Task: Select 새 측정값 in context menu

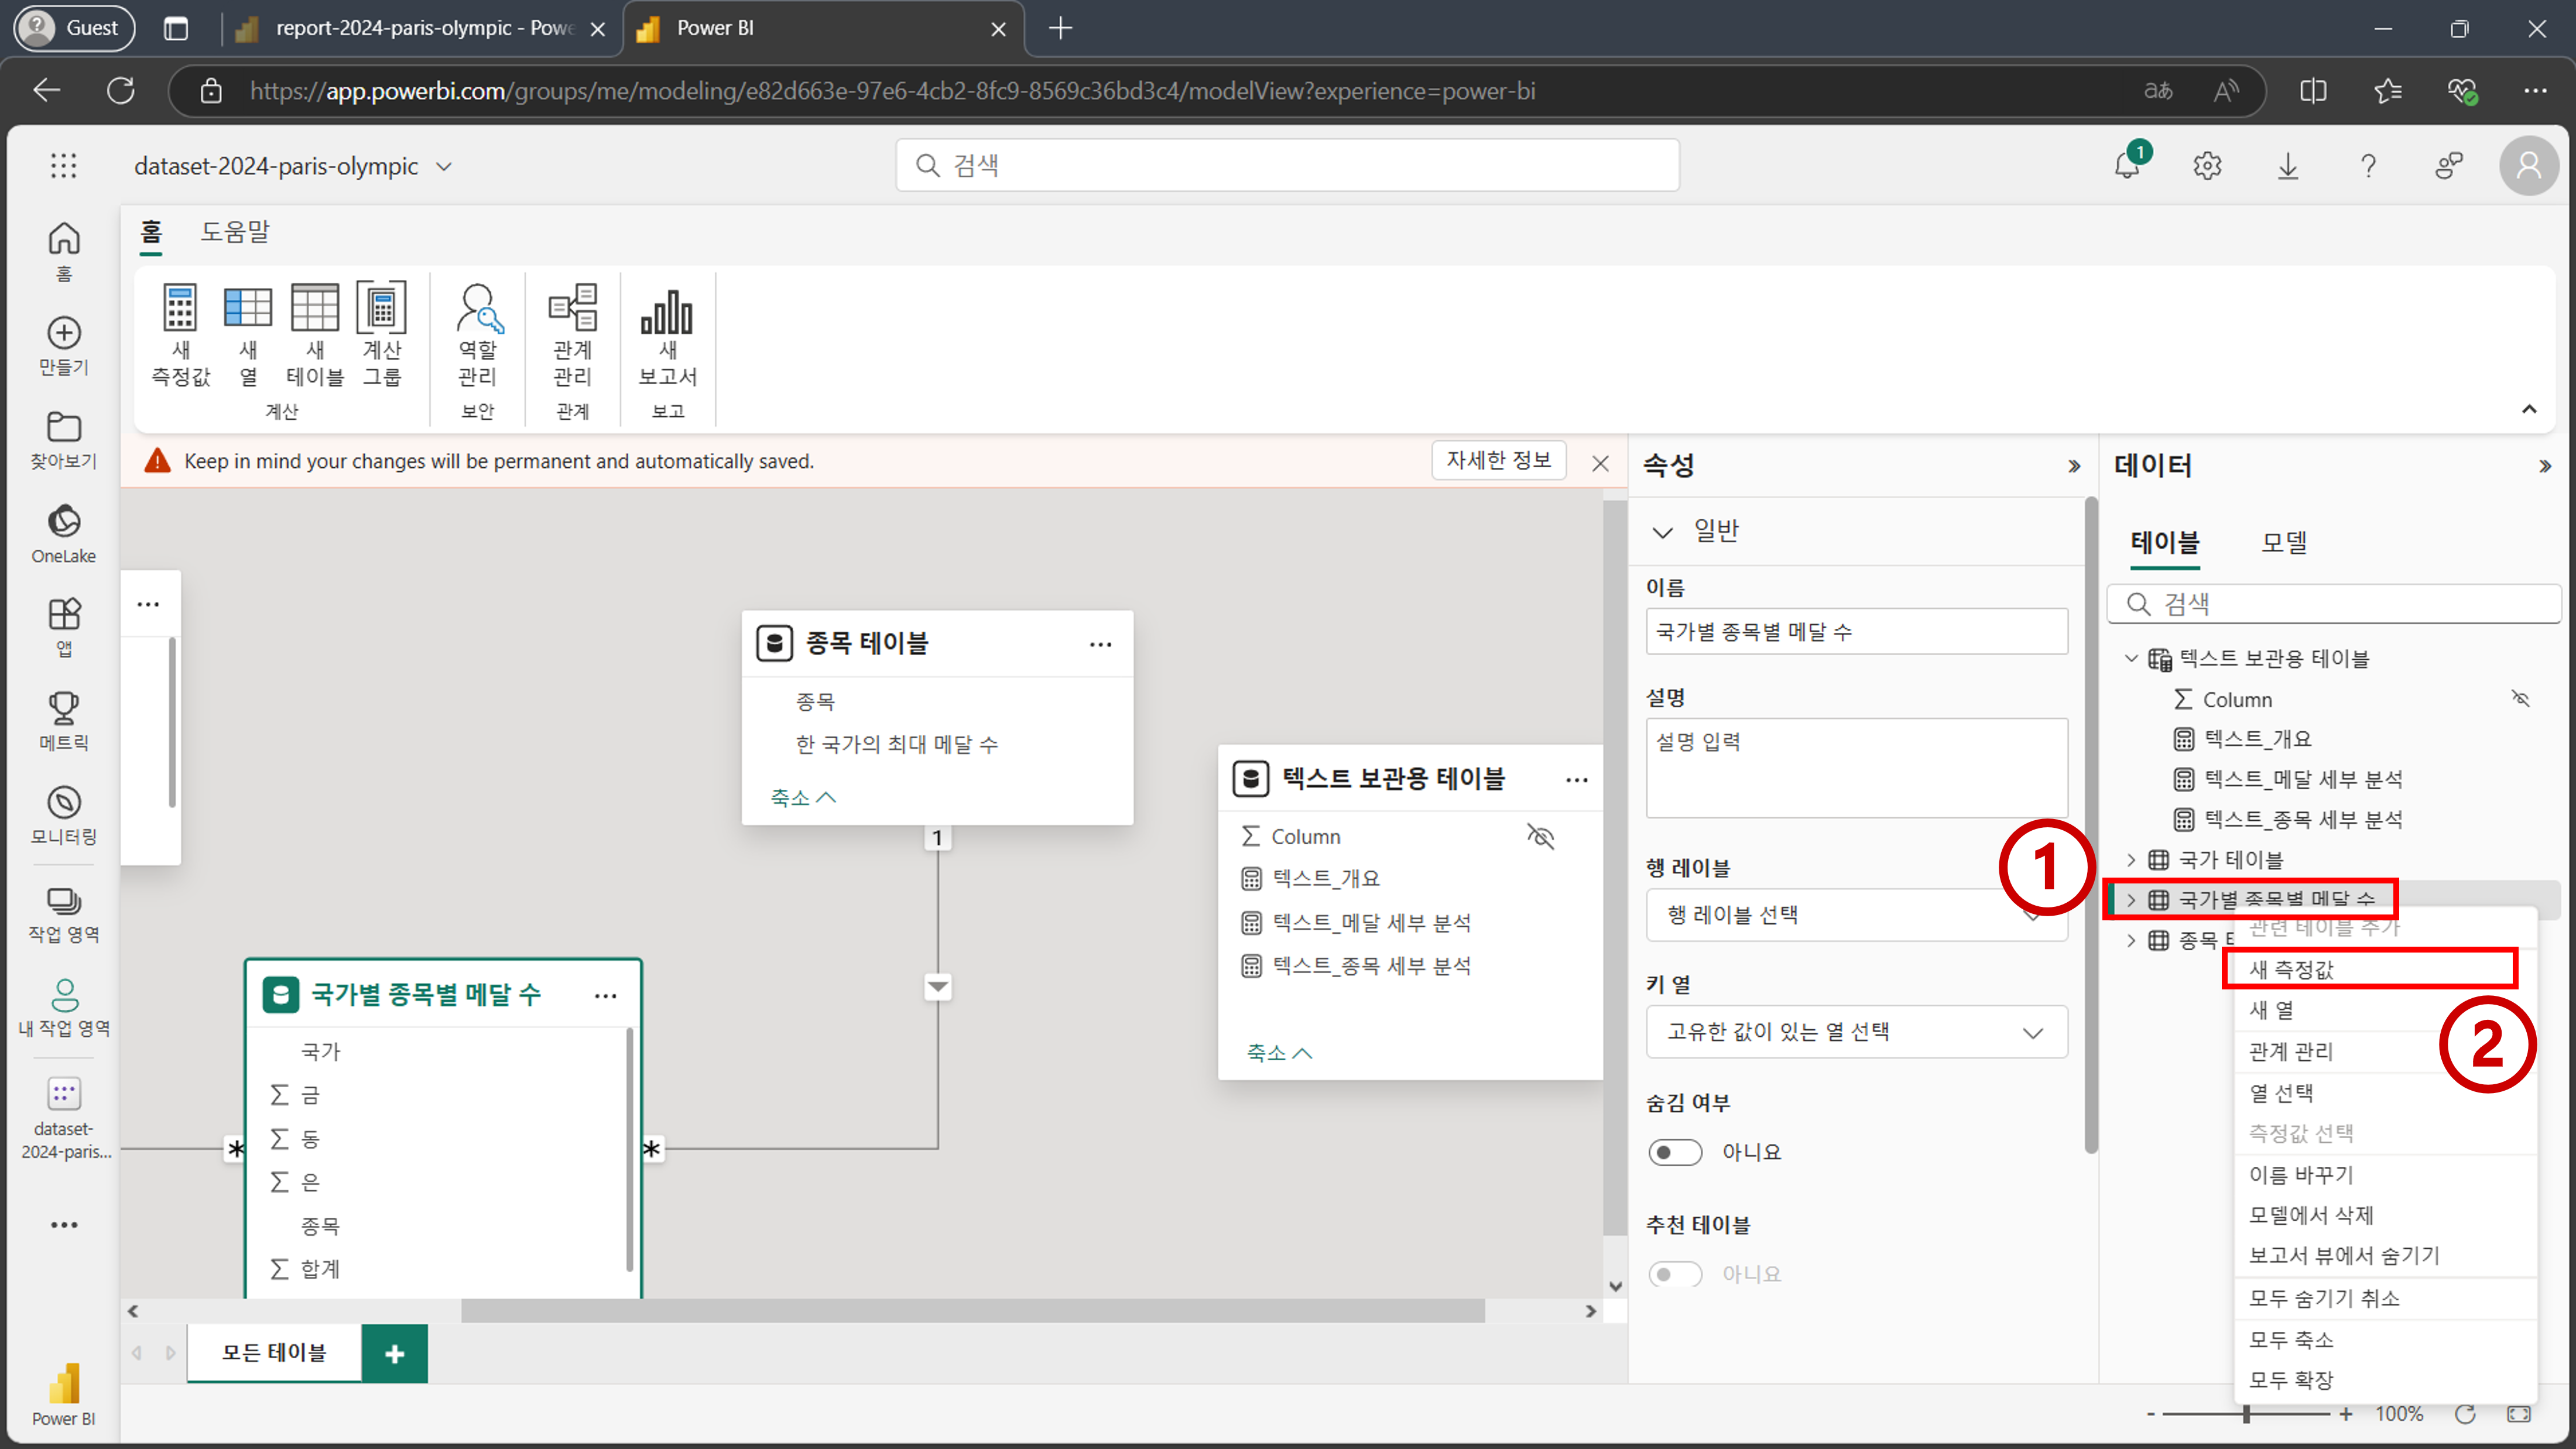Action: [x=2384, y=969]
